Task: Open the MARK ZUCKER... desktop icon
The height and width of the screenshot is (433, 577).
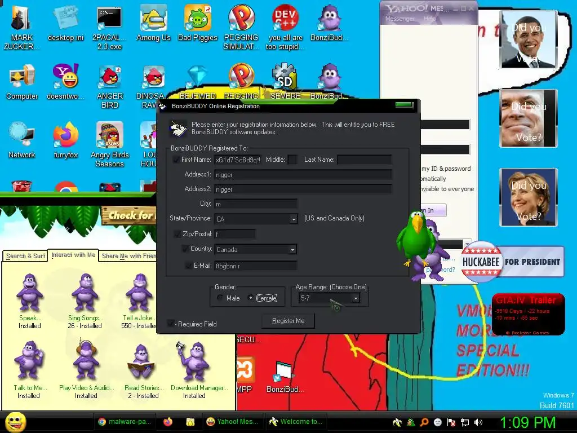Action: (21, 27)
